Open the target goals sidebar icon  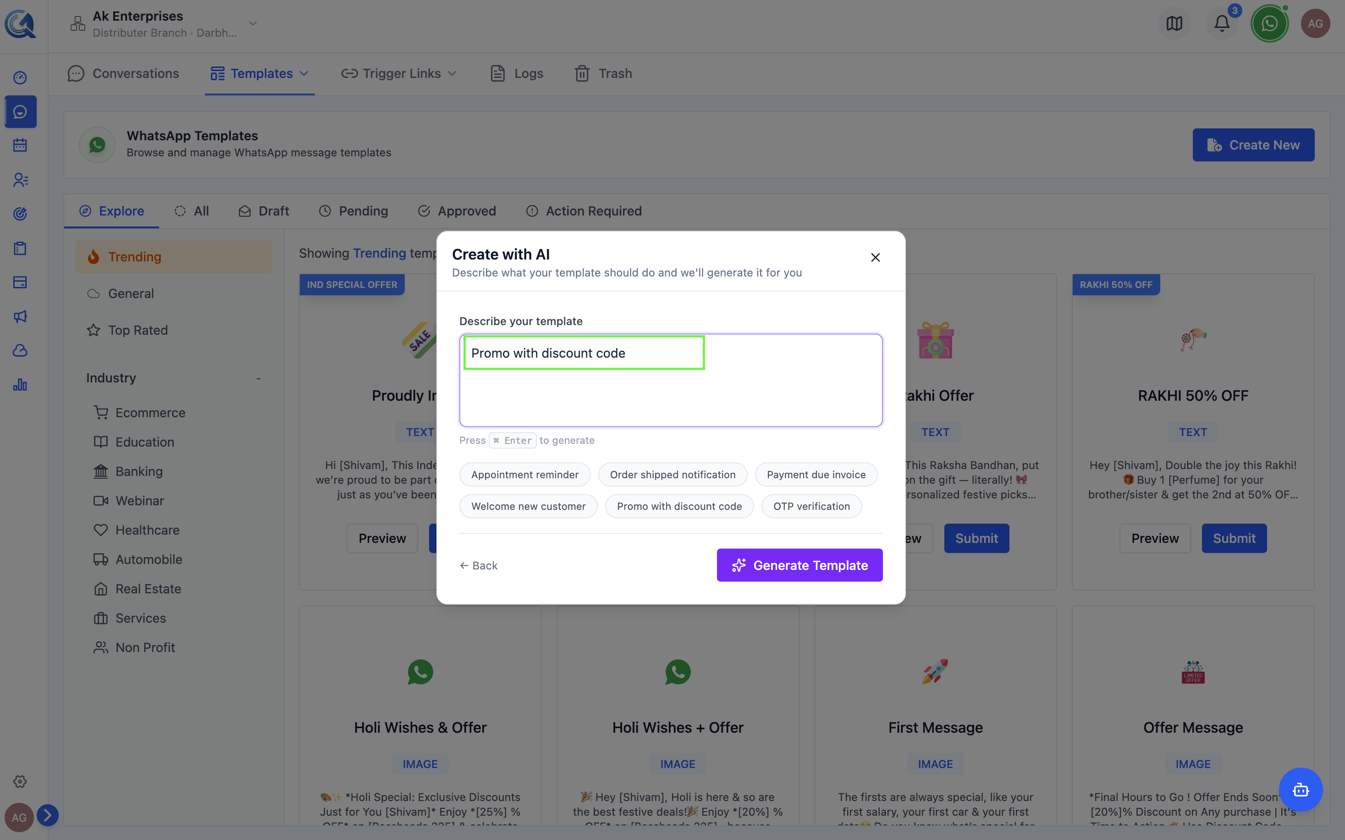(x=20, y=214)
